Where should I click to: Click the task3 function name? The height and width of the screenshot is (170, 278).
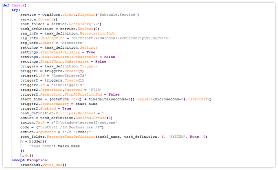[17, 5]
